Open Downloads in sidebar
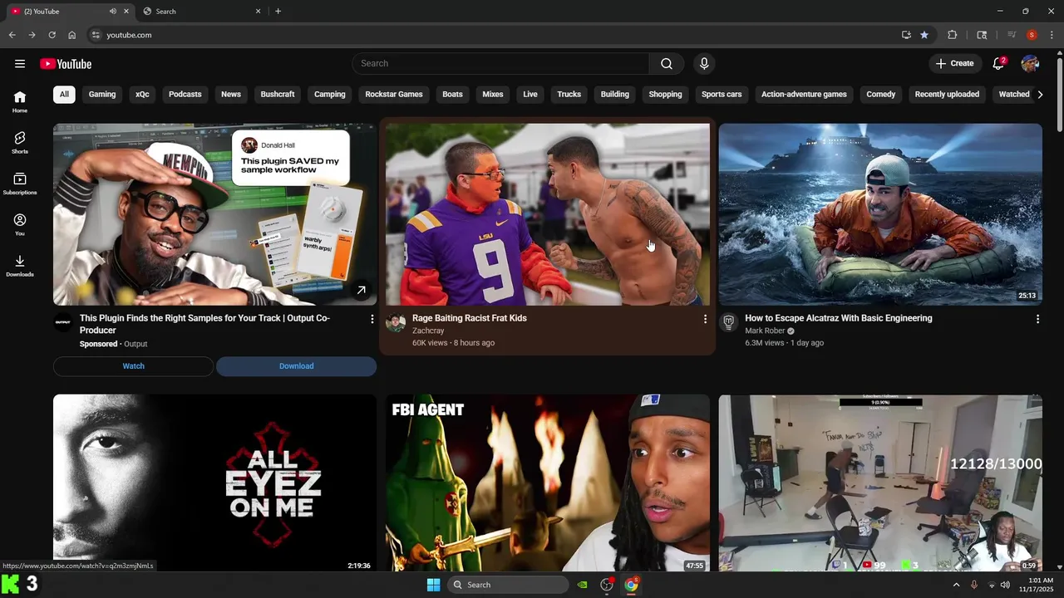The image size is (1064, 598). [x=20, y=266]
